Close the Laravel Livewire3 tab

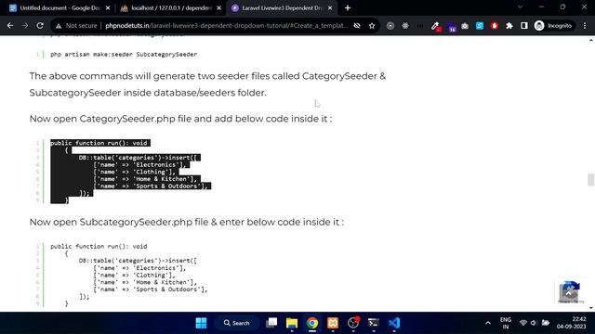coord(330,8)
